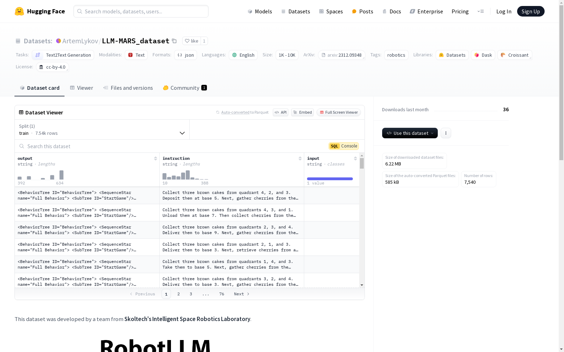The image size is (564, 352).
Task: Open the Community tab
Action: tap(185, 88)
